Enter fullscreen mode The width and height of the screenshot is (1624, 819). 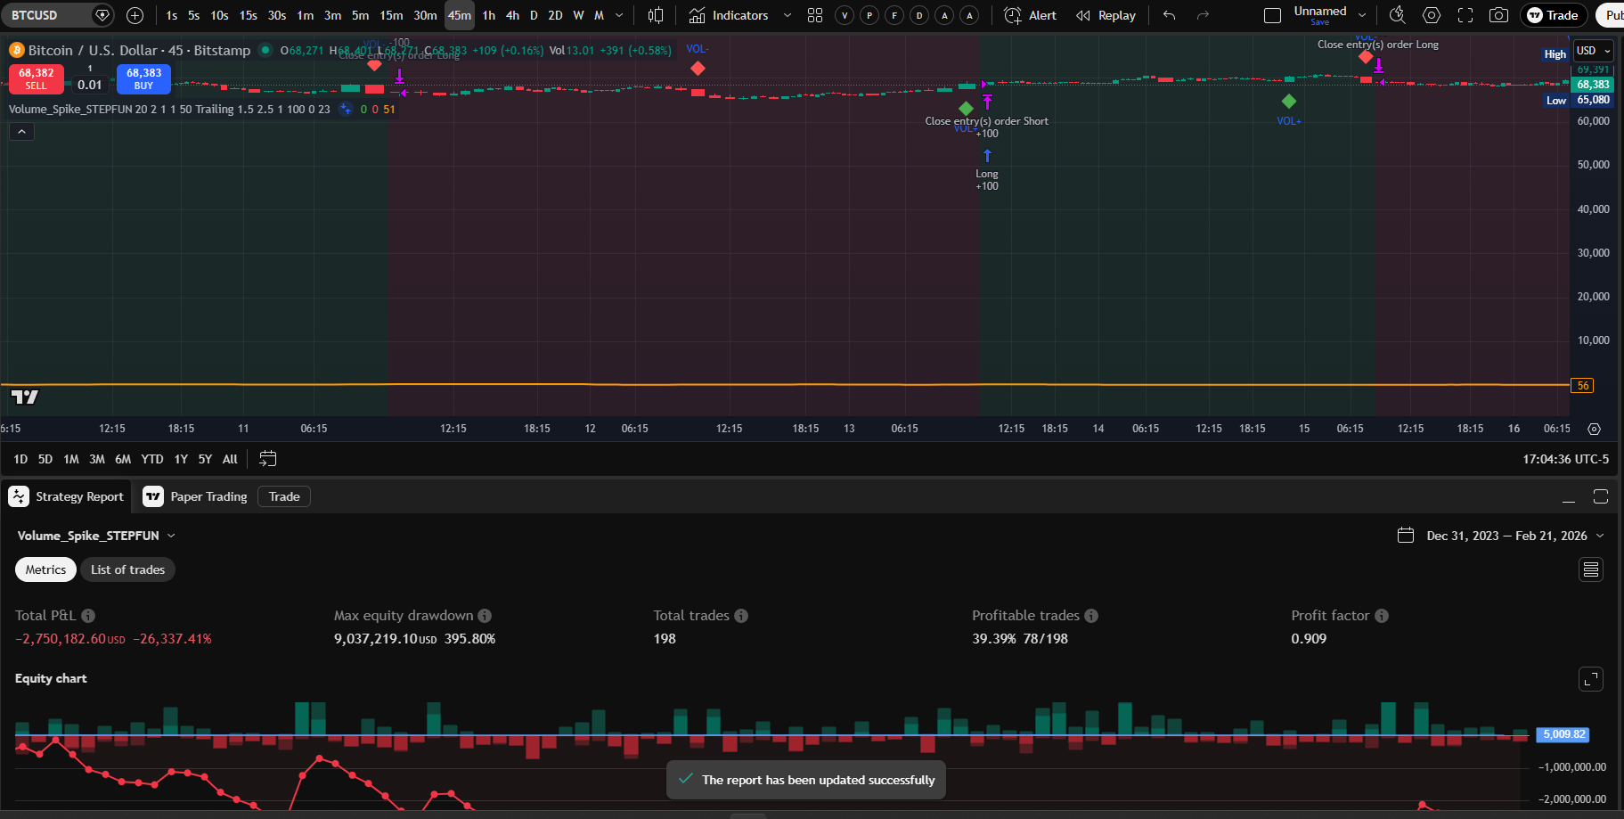coord(1465,15)
